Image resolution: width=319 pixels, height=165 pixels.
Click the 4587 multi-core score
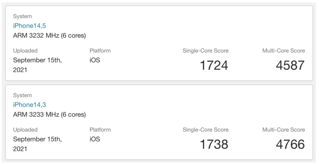(290, 65)
